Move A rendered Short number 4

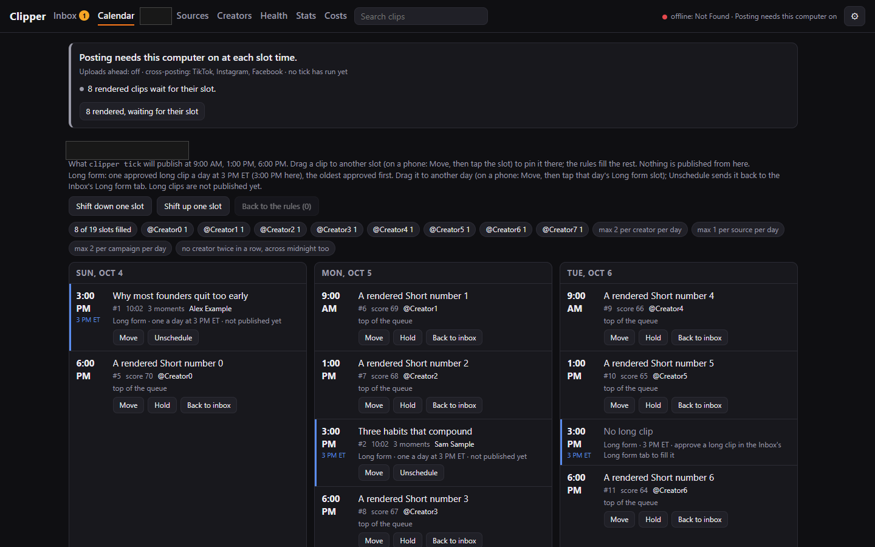(619, 338)
